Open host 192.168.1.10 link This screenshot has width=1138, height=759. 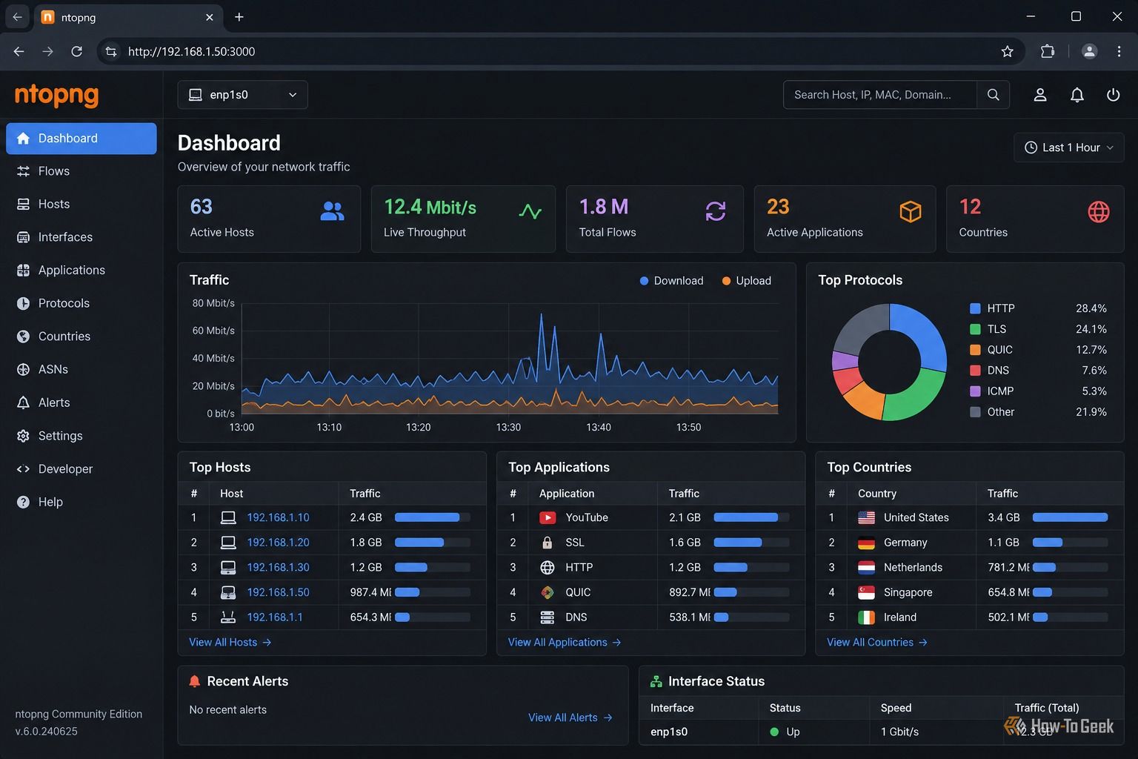click(278, 517)
